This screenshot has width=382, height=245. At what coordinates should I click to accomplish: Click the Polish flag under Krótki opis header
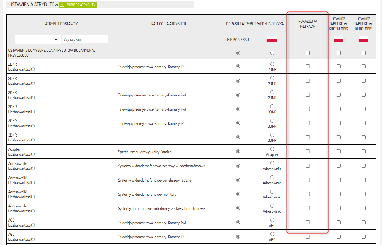pos(339,39)
